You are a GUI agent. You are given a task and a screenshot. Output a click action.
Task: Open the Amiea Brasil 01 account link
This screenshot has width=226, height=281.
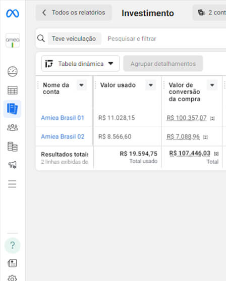coord(63,118)
